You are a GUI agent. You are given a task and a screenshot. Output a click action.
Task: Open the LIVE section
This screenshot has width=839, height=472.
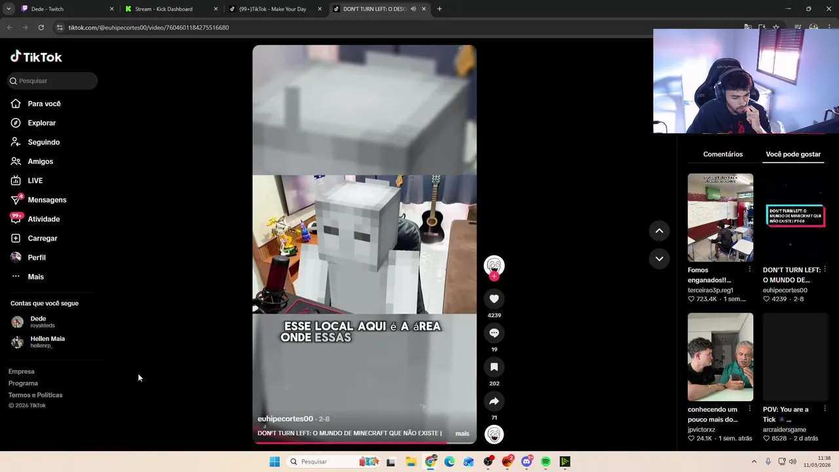click(x=35, y=181)
